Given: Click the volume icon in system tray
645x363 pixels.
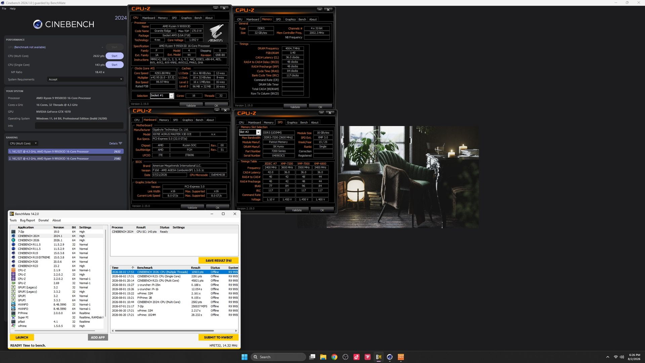Looking at the screenshot, I should click(622, 357).
